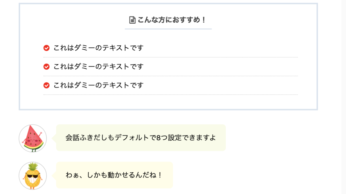Click the underline below the box heading
Screen dimensions: 346x194
tap(168, 29)
